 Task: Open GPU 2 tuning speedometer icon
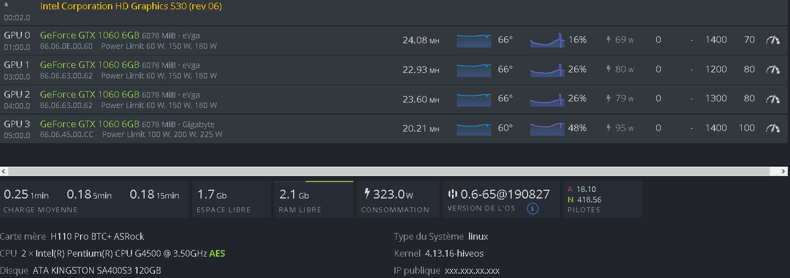772,99
